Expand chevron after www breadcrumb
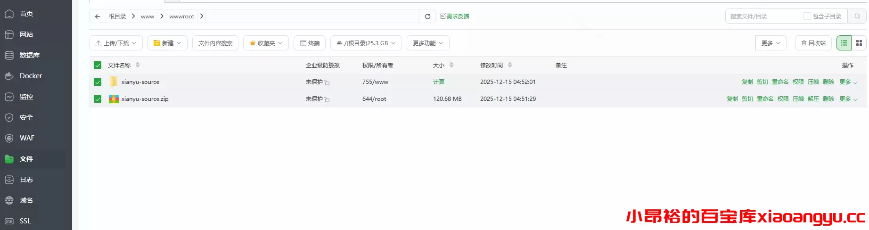 click(162, 16)
